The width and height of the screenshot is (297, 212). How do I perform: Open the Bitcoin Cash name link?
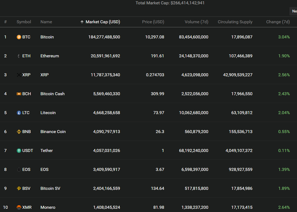tap(53, 94)
